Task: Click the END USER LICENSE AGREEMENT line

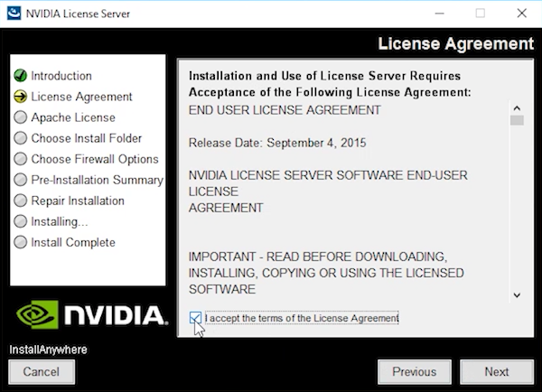Action: [x=285, y=110]
